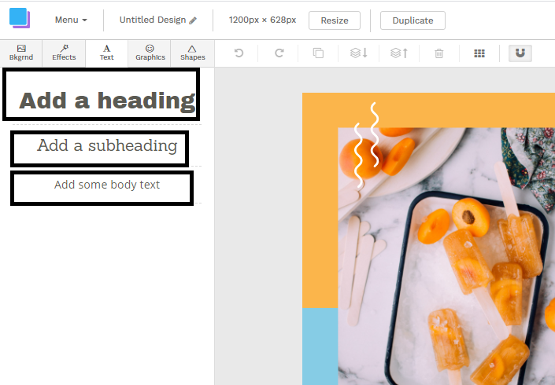555x385 pixels.
Task: Open the Menu dropdown
Action: 71,20
